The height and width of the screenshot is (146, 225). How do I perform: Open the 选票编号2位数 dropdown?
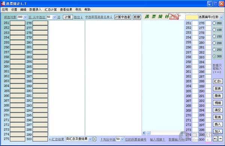tap(221, 17)
